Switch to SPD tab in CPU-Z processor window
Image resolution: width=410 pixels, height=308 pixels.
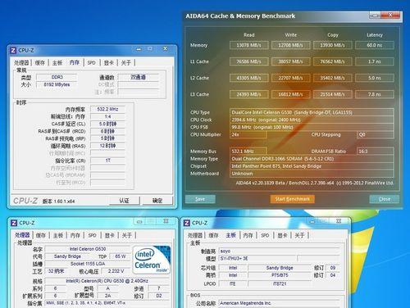93,235
